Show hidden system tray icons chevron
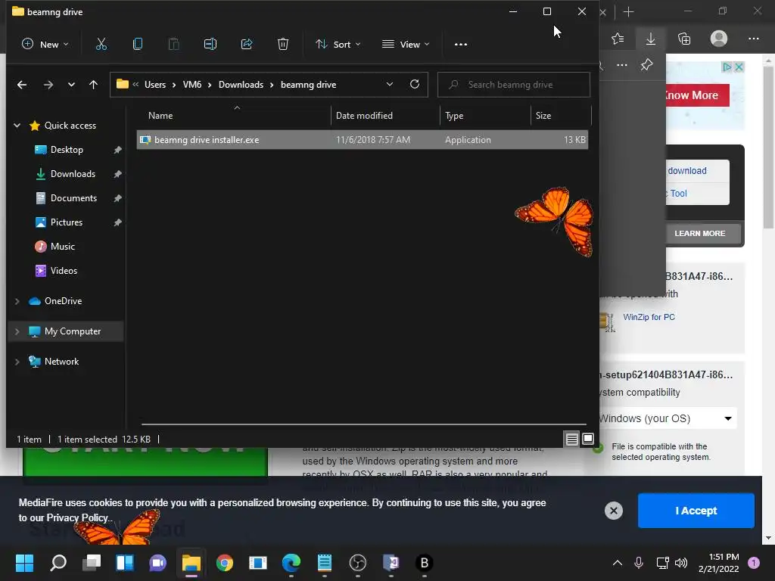775x581 pixels. (618, 563)
